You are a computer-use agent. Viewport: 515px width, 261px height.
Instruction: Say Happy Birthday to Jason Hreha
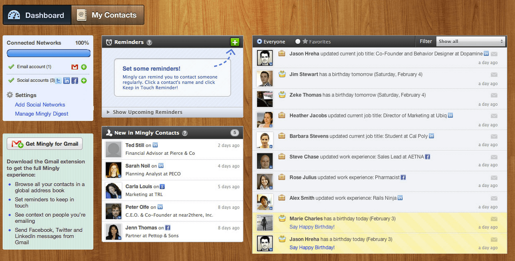click(312, 247)
